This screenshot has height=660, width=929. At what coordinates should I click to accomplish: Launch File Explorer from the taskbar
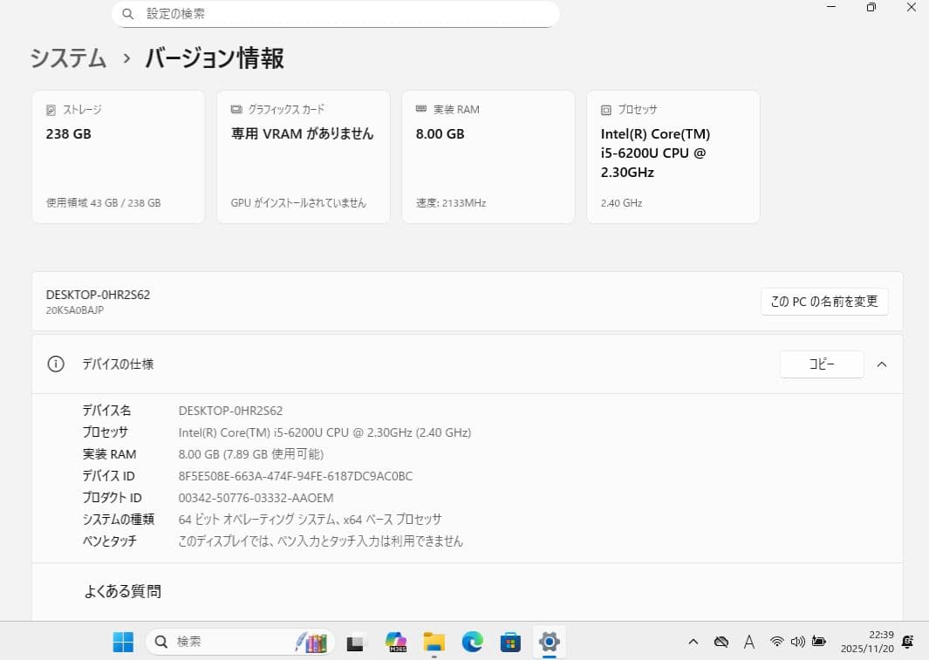434,642
